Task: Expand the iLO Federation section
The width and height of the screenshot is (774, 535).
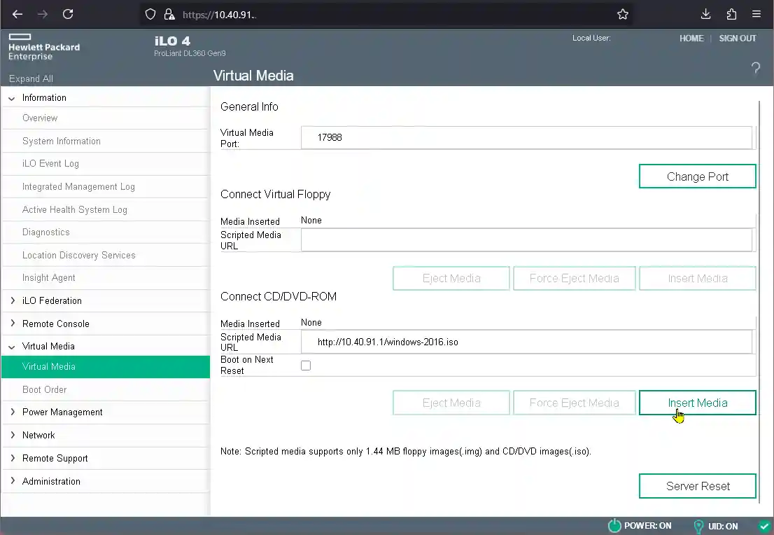Action: point(13,300)
